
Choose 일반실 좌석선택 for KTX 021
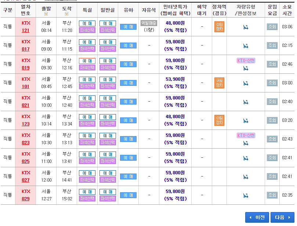pos(108,105)
